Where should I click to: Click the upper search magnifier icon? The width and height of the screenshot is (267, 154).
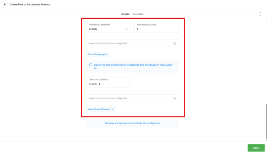[175, 43]
